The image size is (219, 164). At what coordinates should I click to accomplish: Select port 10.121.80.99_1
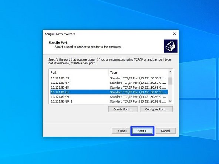point(109,102)
